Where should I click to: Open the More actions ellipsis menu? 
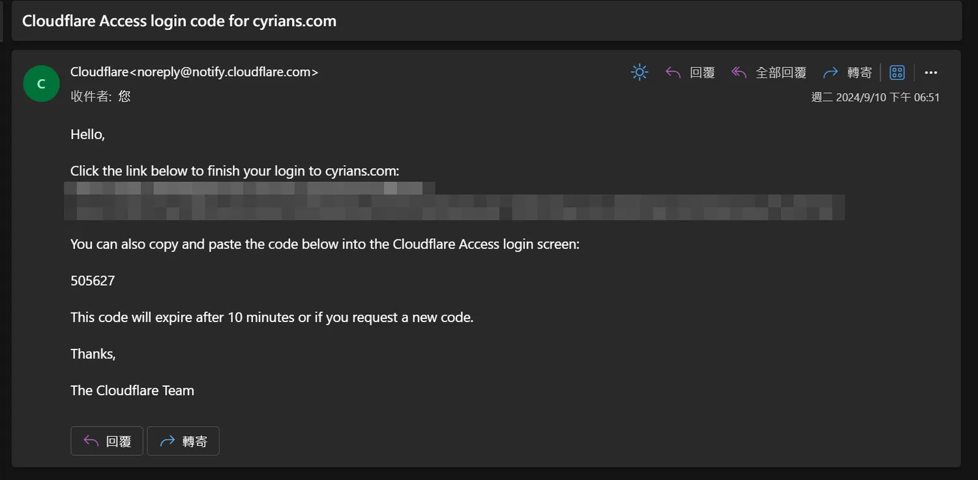(x=931, y=72)
